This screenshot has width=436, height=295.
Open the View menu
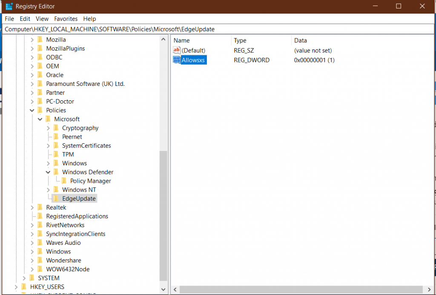pyautogui.click(x=42, y=19)
